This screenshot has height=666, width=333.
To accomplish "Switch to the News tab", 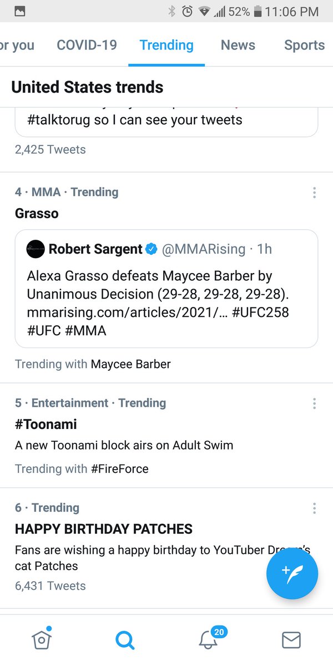I will pyautogui.click(x=238, y=45).
